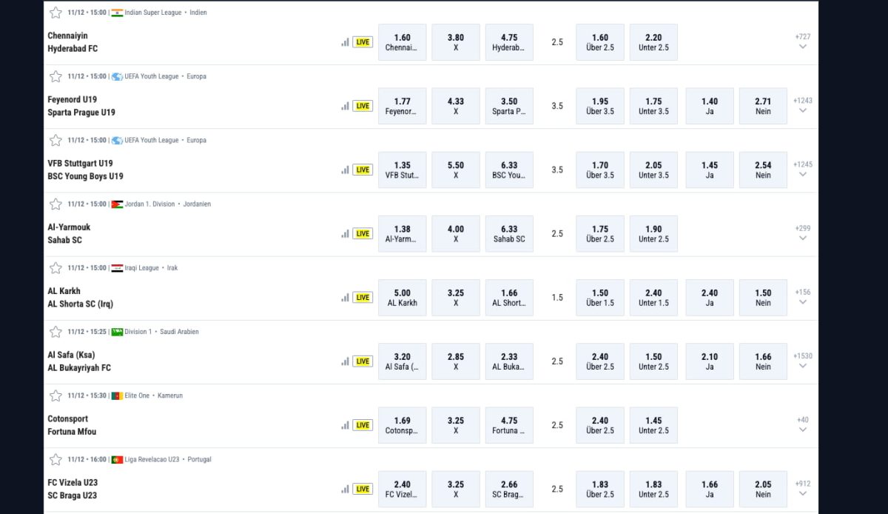This screenshot has height=514, width=888.
Task: Expand +156 markets for AL Karkh match
Action: (x=803, y=297)
